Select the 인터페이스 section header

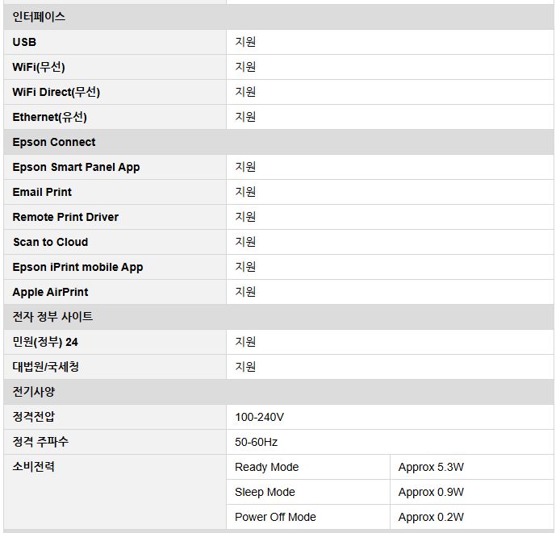(x=39, y=17)
